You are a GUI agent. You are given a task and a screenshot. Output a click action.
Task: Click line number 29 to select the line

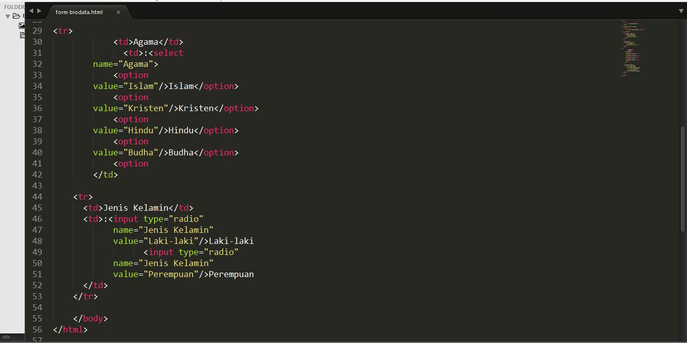coord(37,31)
